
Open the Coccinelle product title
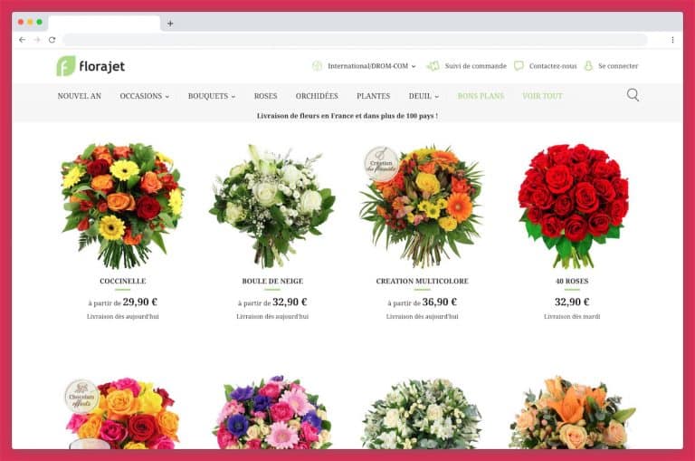point(123,281)
